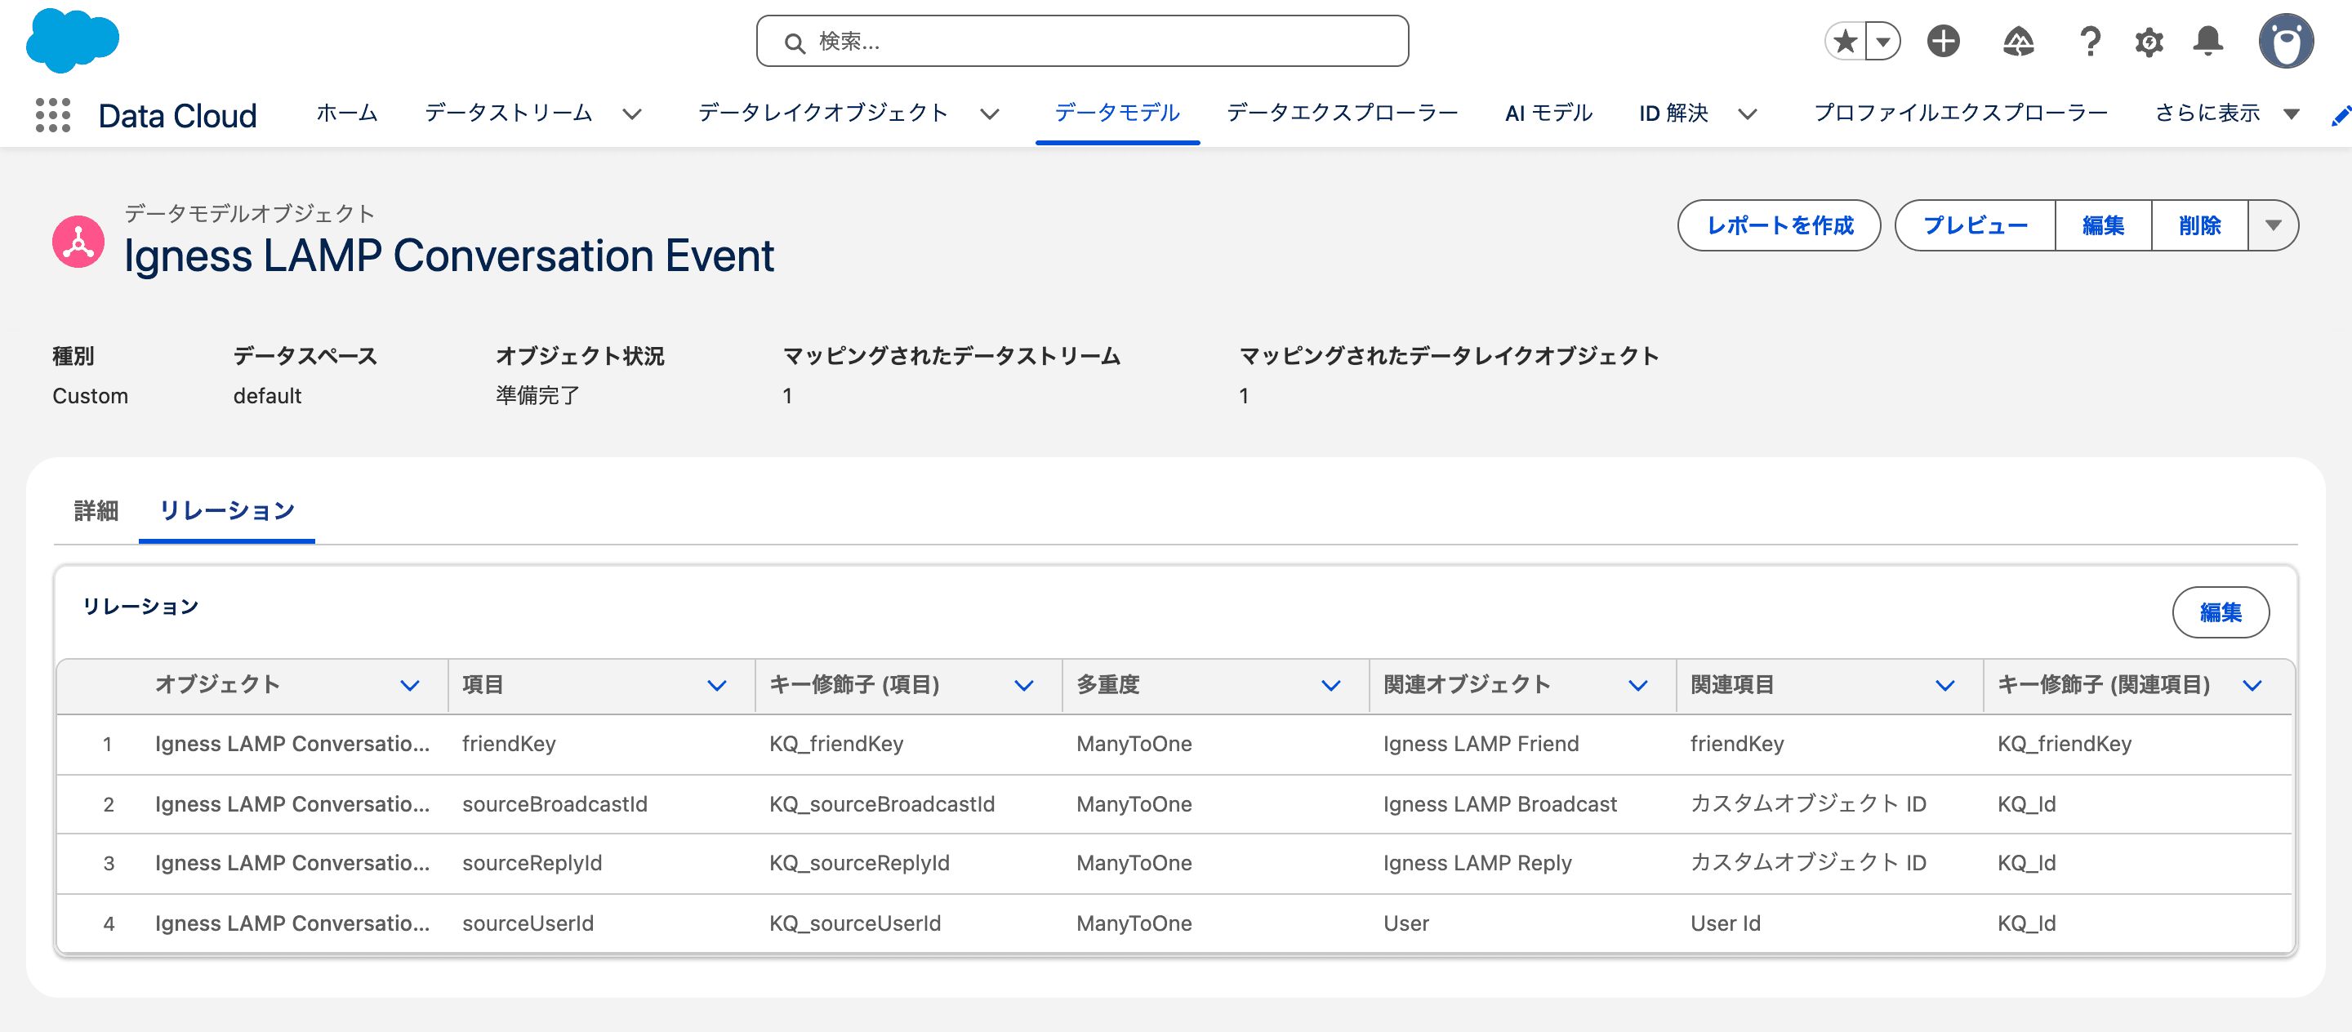Image resolution: width=2352 pixels, height=1032 pixels.
Task: Expand the データレイクオブジェクト tab menu chevron
Action: coord(990,114)
